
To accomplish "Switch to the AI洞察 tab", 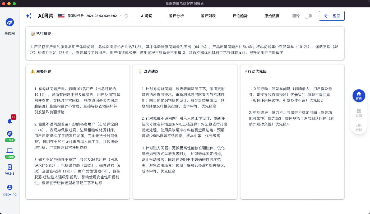I will pos(146,16).
